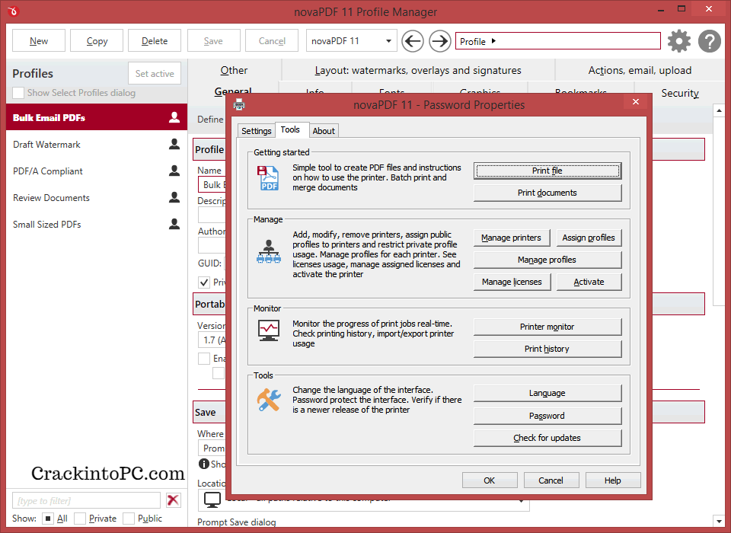Click the Manage licenses button
Image resolution: width=731 pixels, height=533 pixels.
512,282
